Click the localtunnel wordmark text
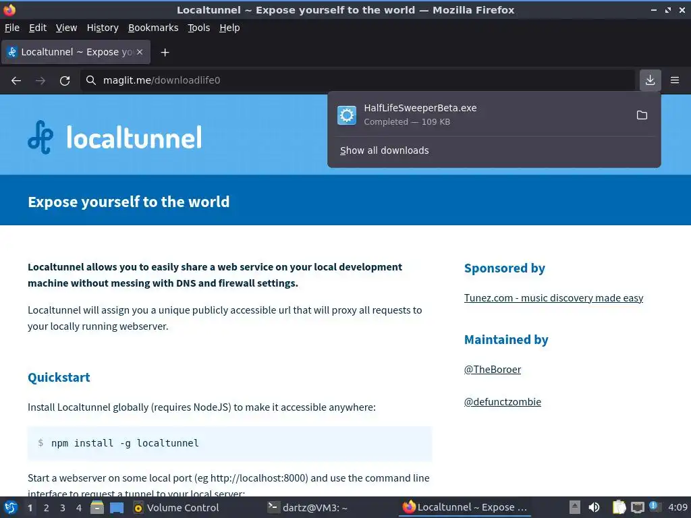The image size is (691, 518). tap(134, 137)
